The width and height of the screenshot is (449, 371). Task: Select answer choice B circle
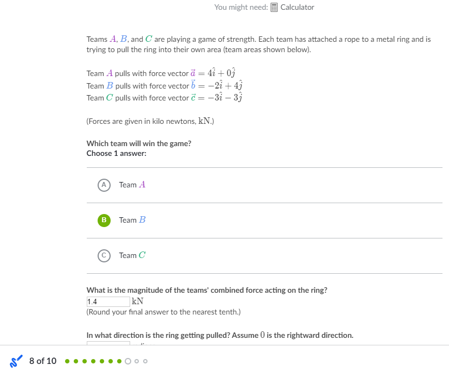click(x=104, y=221)
